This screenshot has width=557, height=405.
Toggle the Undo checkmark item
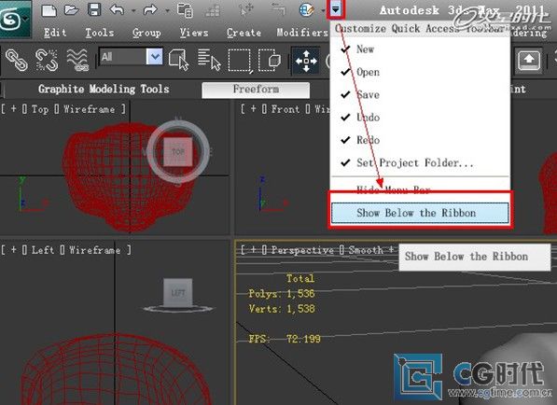[420, 118]
